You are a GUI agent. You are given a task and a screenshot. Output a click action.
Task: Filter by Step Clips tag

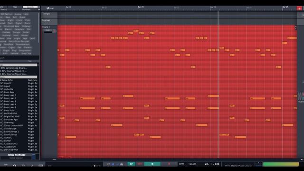click(x=26, y=54)
